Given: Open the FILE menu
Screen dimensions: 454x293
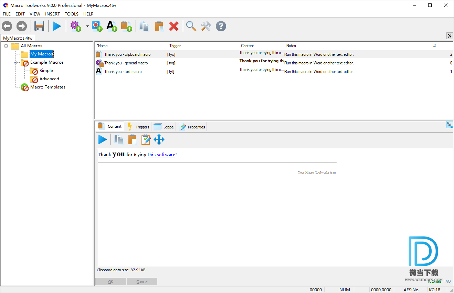Looking at the screenshot, I should [x=7, y=14].
